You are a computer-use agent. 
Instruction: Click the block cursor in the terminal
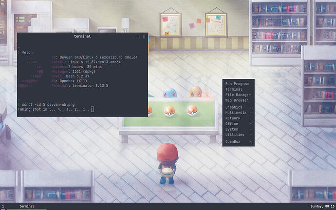pyautogui.click(x=93, y=110)
